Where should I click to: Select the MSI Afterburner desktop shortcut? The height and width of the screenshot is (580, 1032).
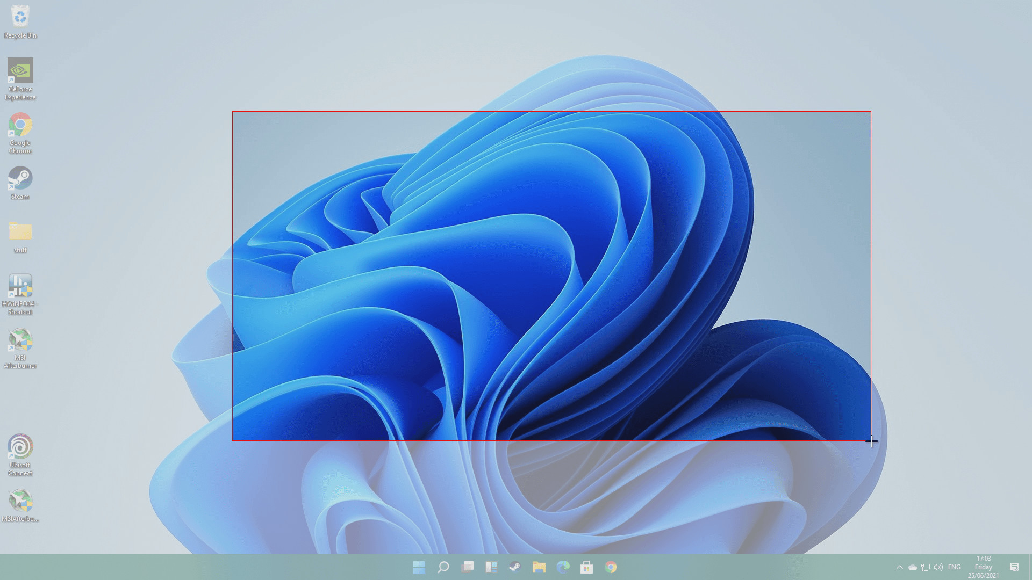pyautogui.click(x=20, y=347)
